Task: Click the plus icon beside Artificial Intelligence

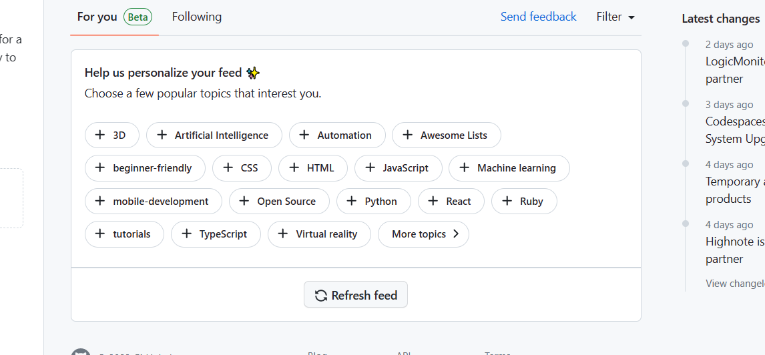Action: [162, 135]
